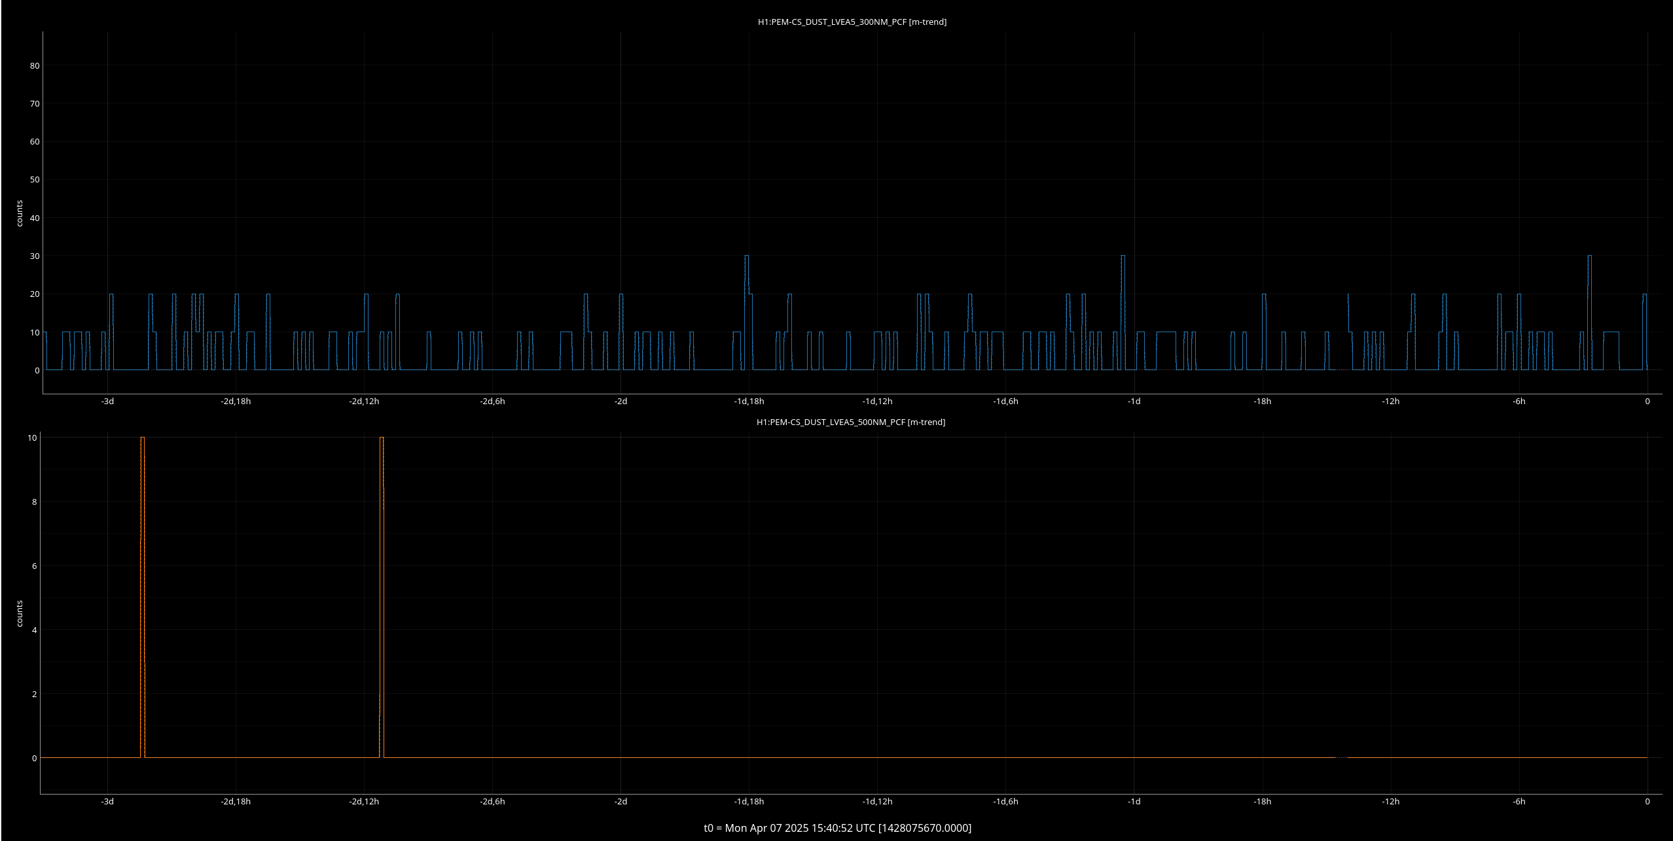The width and height of the screenshot is (1673, 841).
Task: Click the 2 y-tick on the 500NM plot
Action: [x=35, y=694]
